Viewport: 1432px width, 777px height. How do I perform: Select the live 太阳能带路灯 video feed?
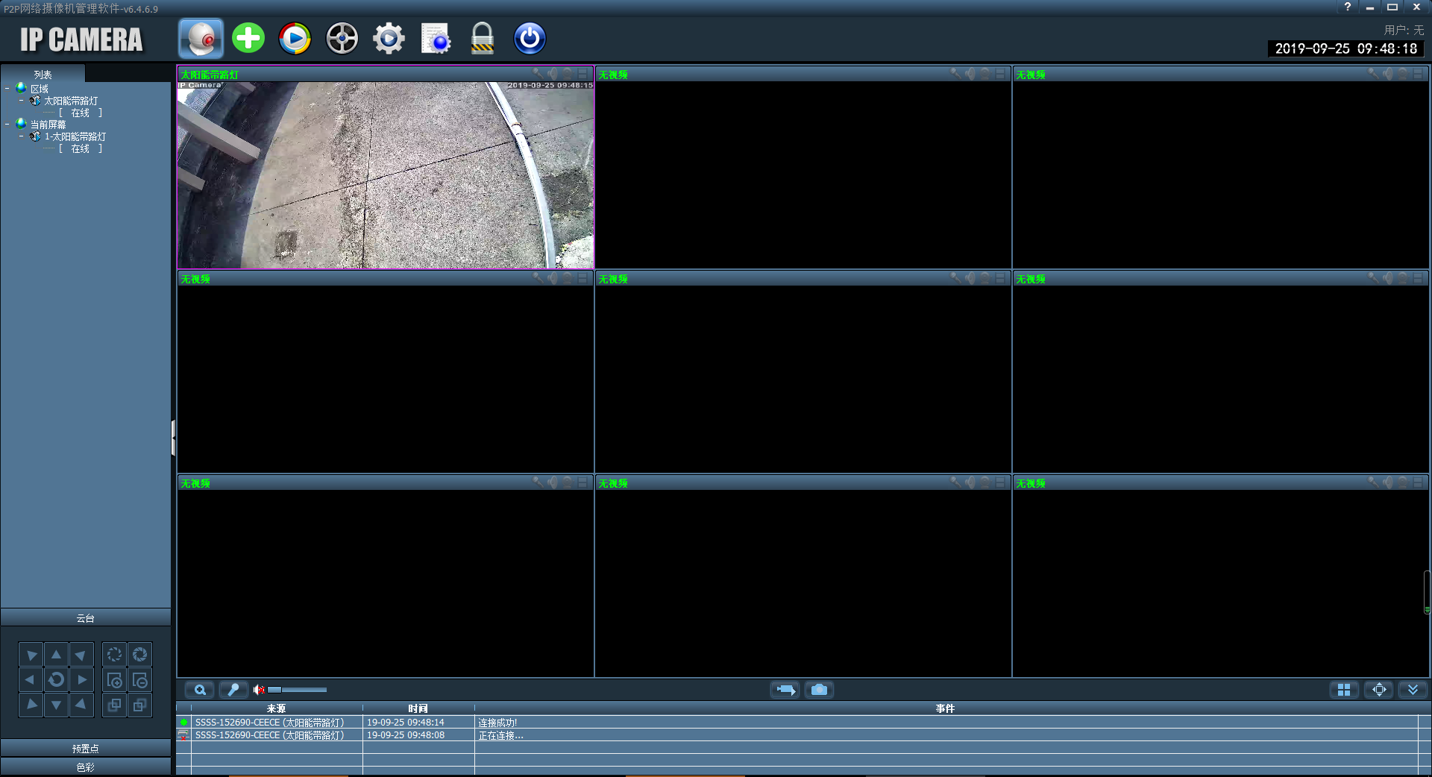pos(386,174)
